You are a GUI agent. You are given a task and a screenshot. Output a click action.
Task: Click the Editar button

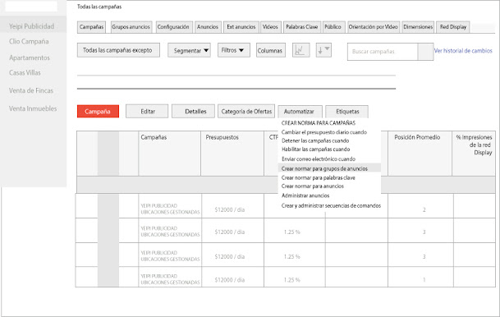click(x=147, y=112)
